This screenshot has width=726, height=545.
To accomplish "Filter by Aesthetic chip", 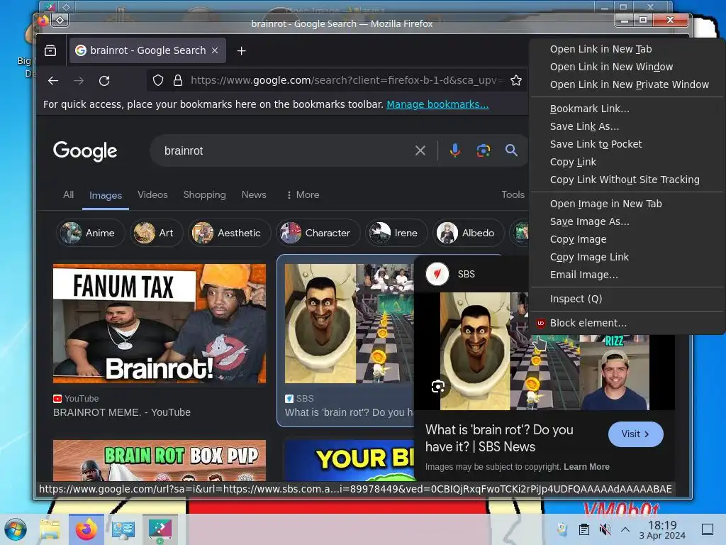I will click(x=229, y=233).
